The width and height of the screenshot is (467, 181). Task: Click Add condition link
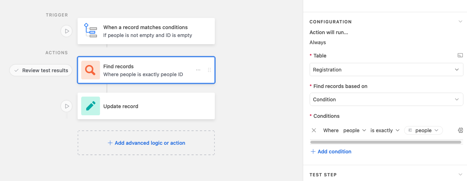click(x=331, y=152)
